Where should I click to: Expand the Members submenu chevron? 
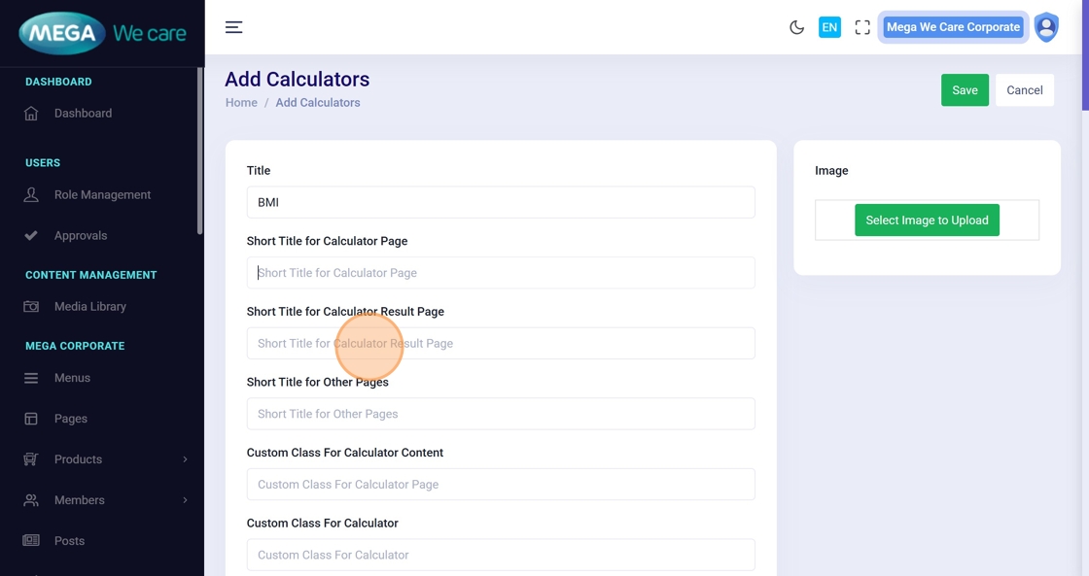(x=185, y=500)
